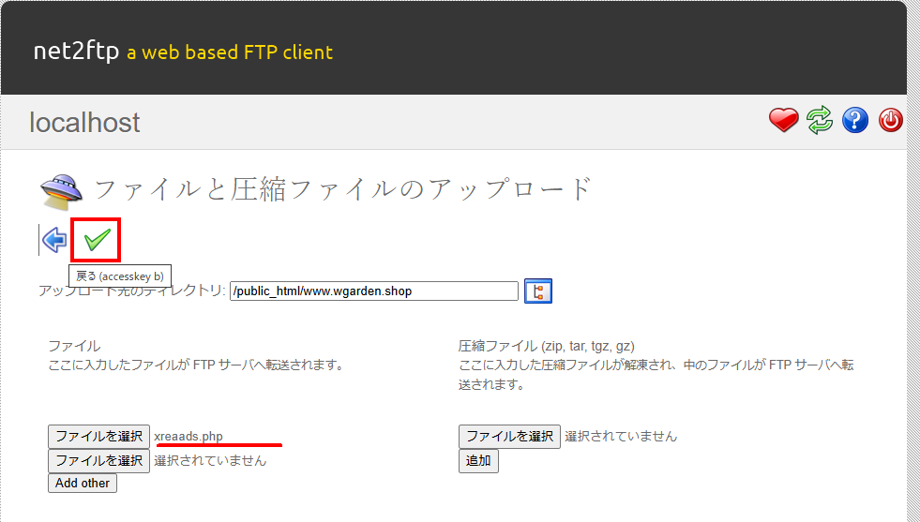Choose file for first upload slot (xreaads.php)

[98, 436]
